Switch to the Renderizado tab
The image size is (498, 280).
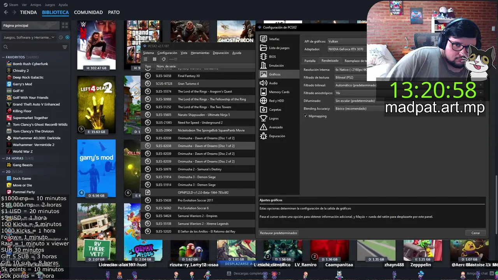(330, 61)
